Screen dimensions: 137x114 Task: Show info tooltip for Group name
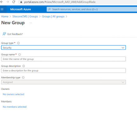[x=20, y=54]
